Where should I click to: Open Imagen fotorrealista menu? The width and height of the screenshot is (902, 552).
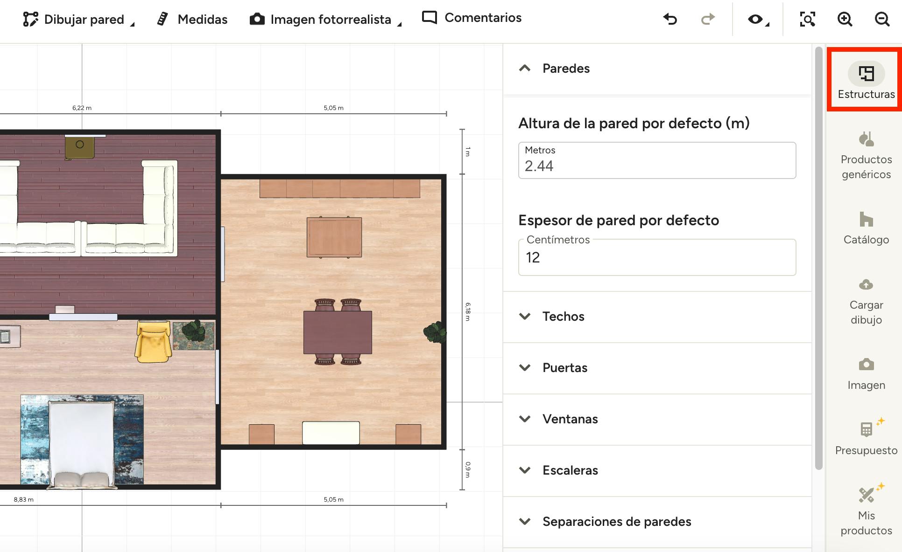point(325,19)
